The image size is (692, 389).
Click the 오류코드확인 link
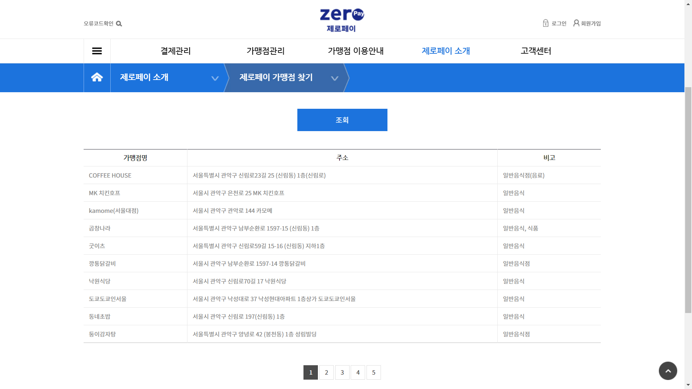tap(98, 23)
